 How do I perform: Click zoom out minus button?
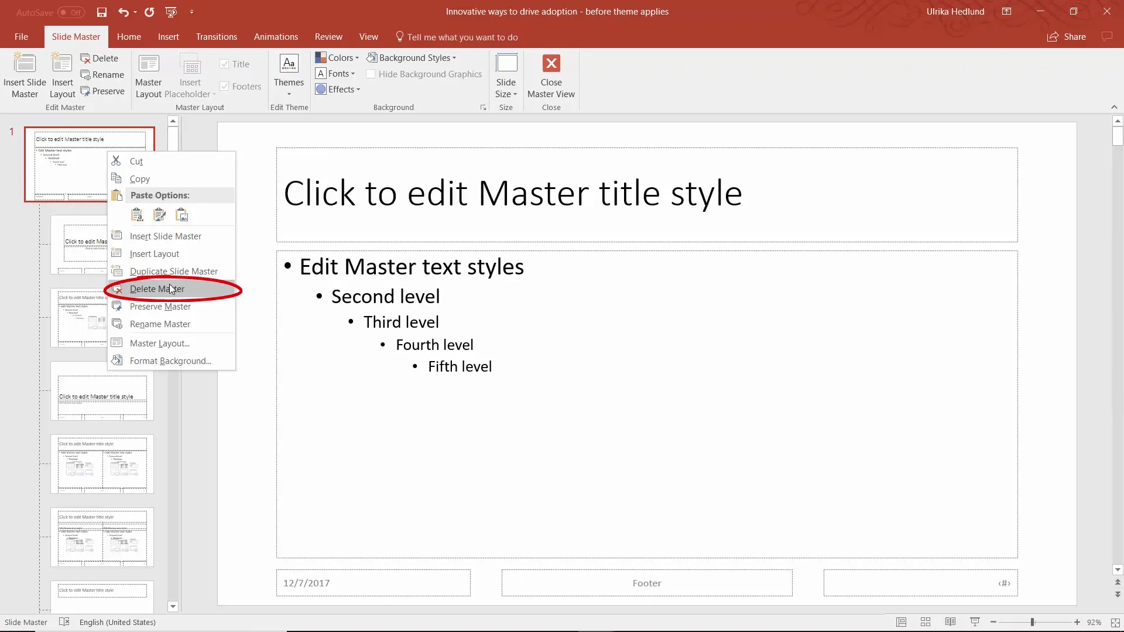point(993,622)
